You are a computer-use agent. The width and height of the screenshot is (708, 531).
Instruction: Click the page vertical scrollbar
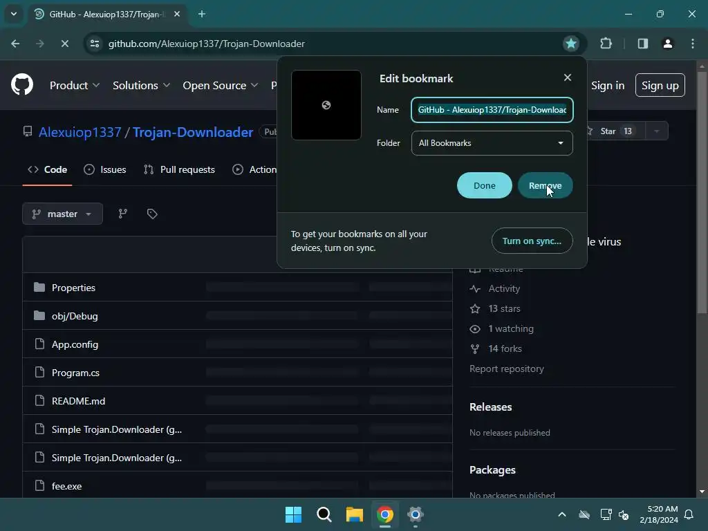(702, 192)
